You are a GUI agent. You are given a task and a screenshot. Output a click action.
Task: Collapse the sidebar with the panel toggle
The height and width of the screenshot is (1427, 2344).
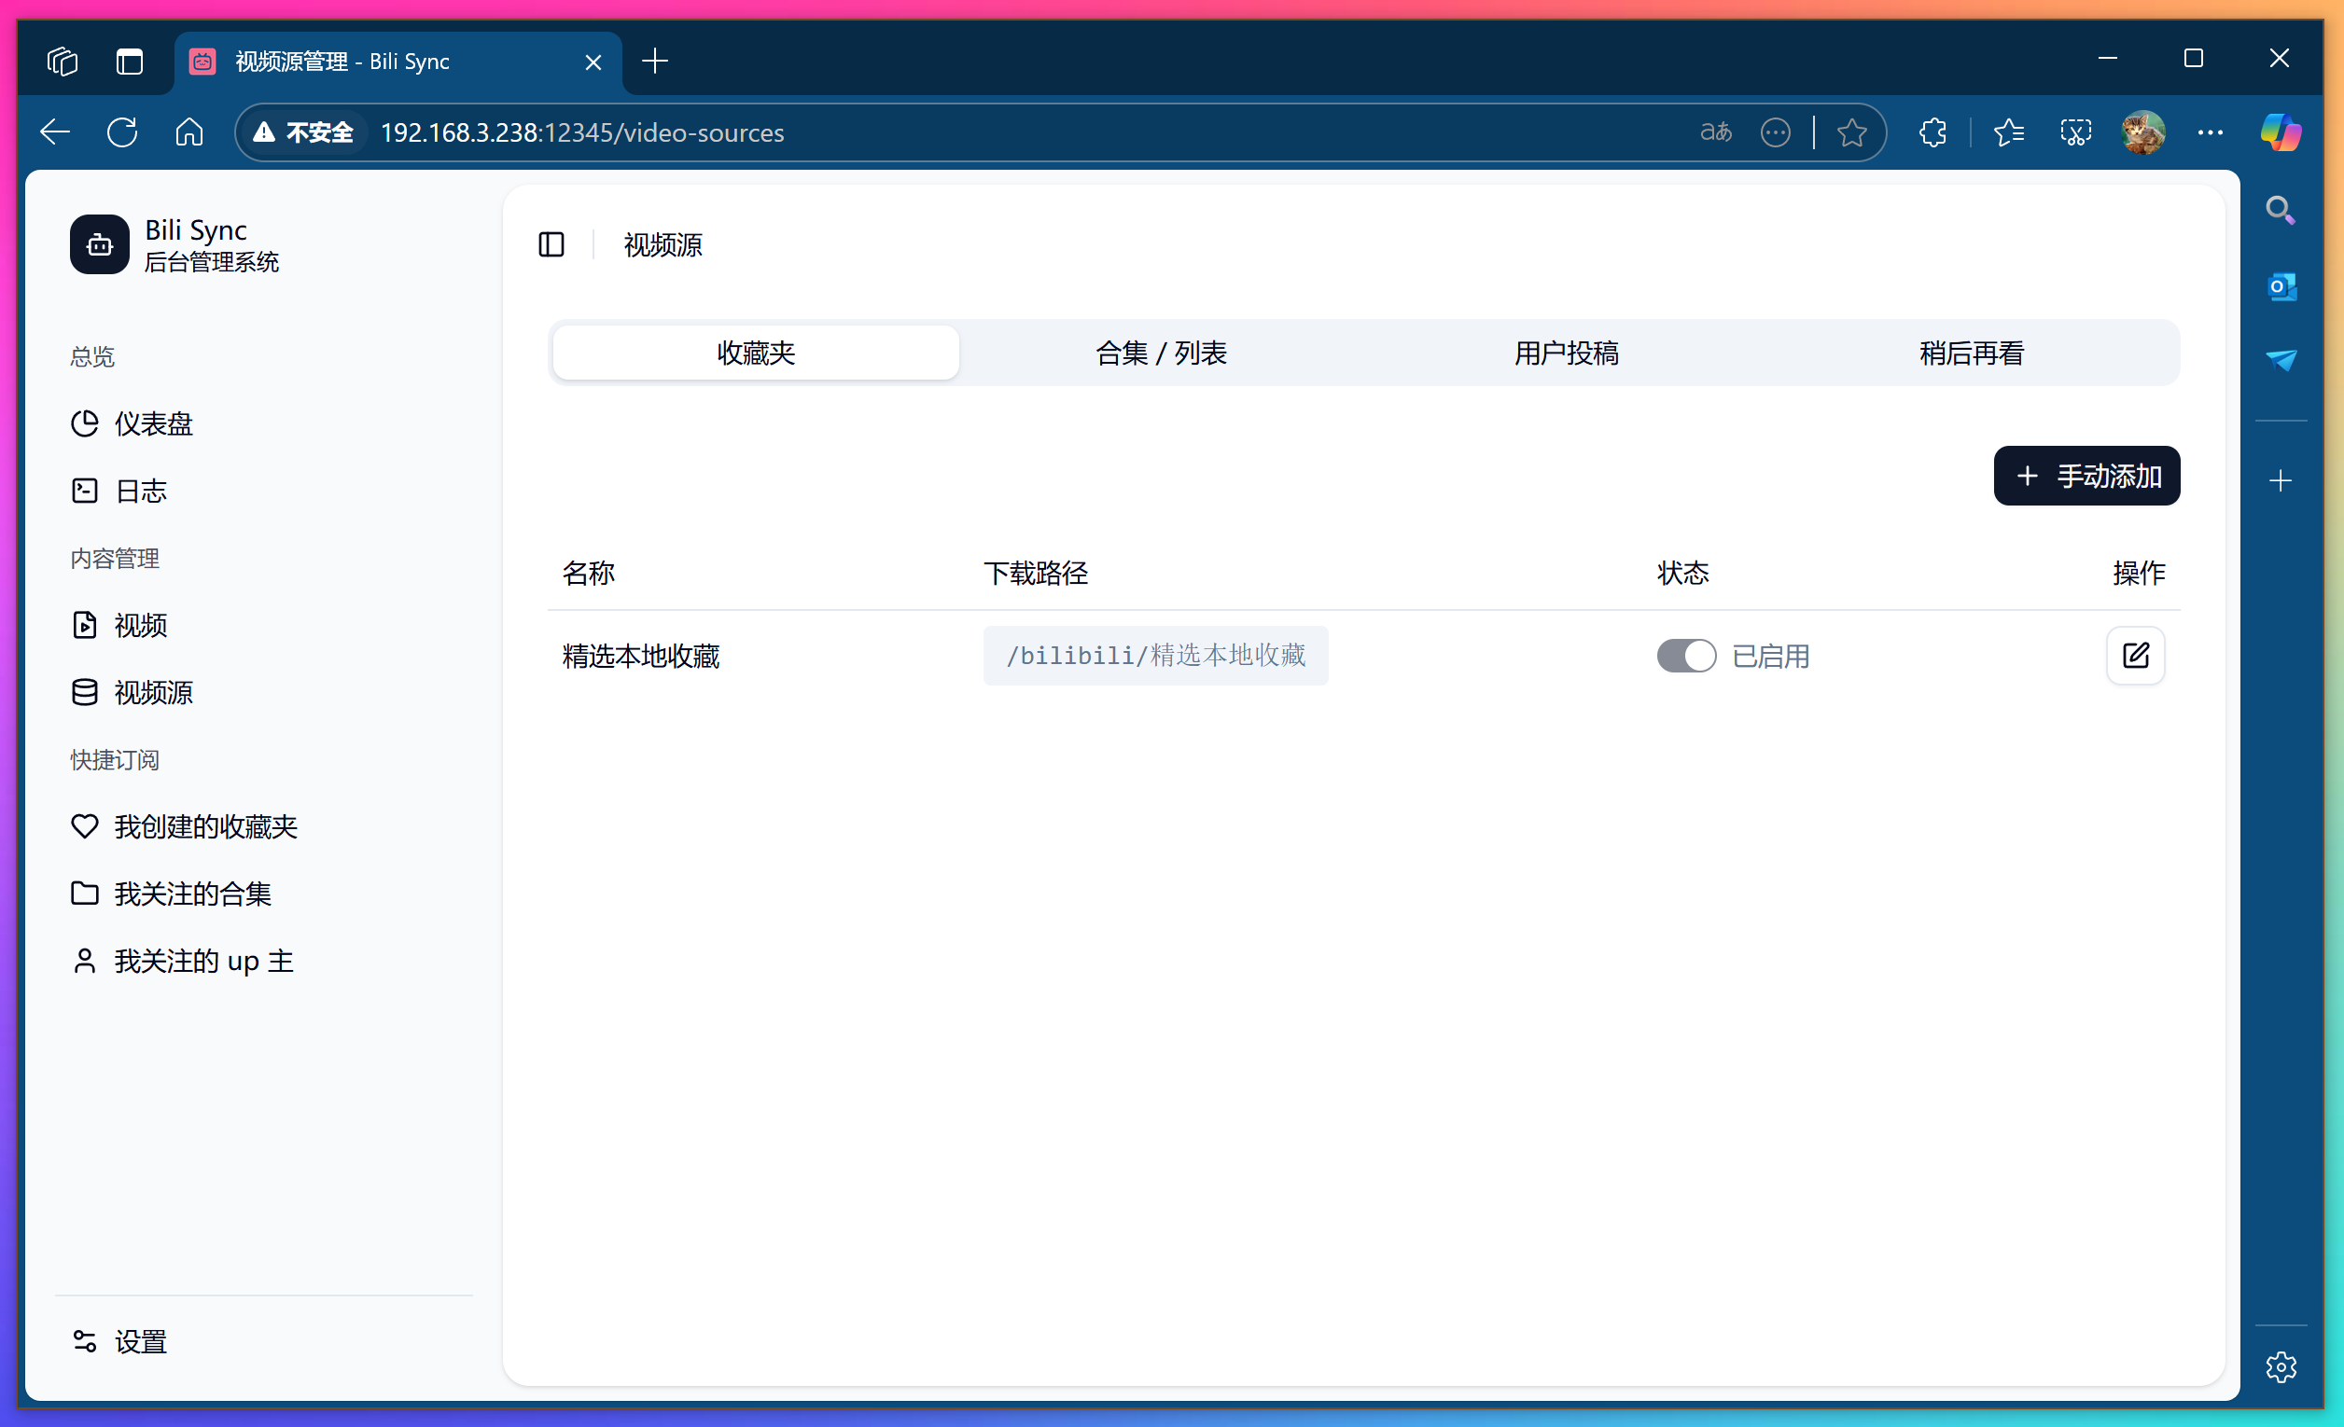(x=551, y=245)
